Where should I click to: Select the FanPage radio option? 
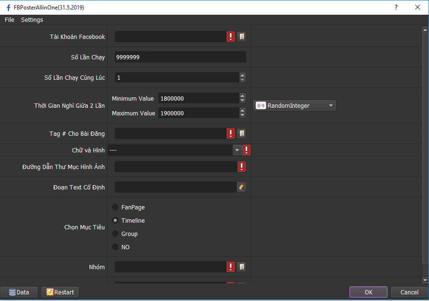115,207
